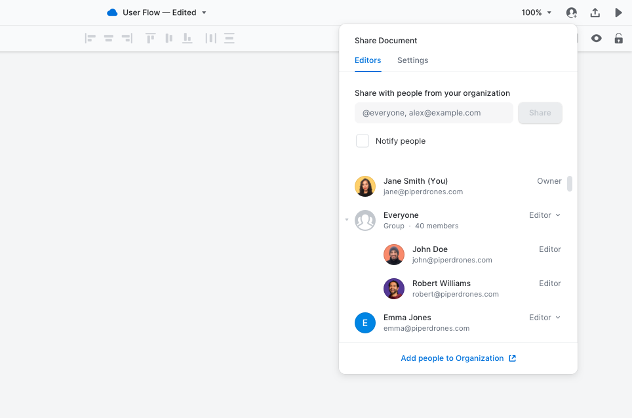Click the align right edges icon
The image size is (632, 418).
[x=127, y=39]
